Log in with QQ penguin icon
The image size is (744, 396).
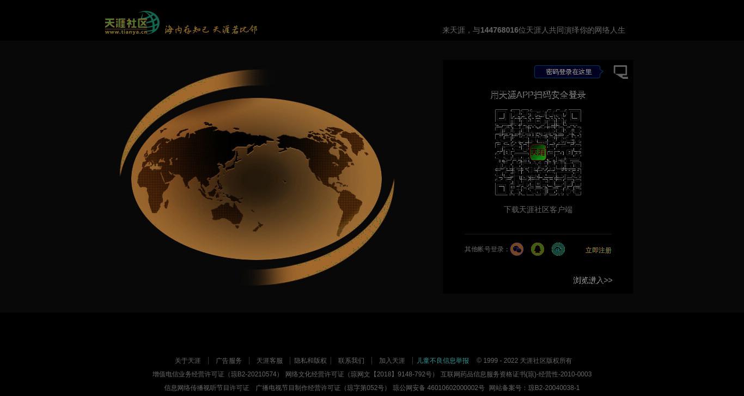pyautogui.click(x=538, y=249)
